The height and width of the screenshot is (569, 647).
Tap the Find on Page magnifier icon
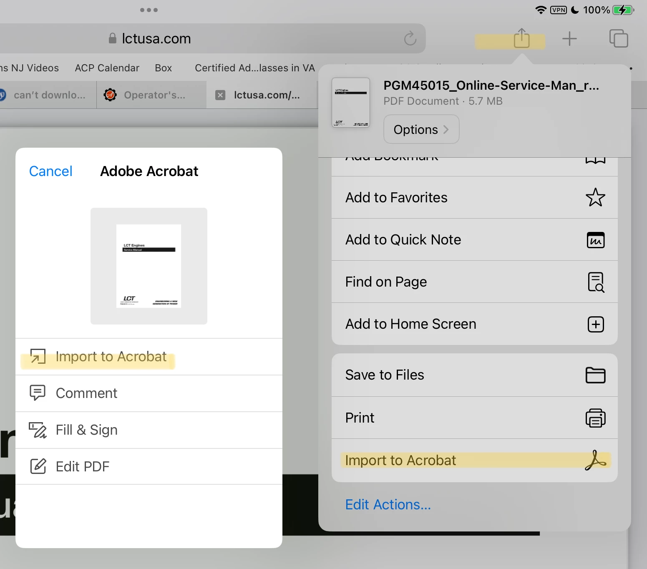pos(596,282)
